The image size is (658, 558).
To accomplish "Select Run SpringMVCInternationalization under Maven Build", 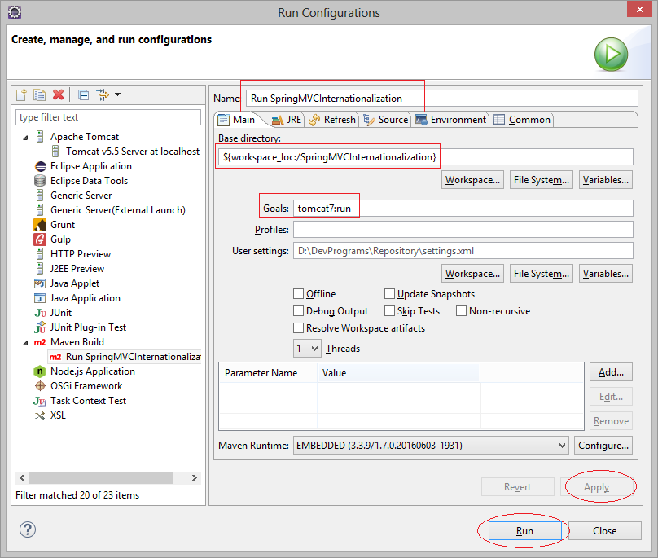I will (x=125, y=357).
